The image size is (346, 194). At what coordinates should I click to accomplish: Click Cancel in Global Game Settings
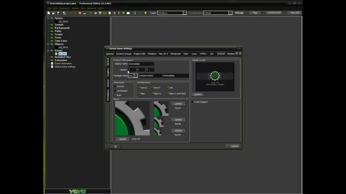click(x=233, y=146)
